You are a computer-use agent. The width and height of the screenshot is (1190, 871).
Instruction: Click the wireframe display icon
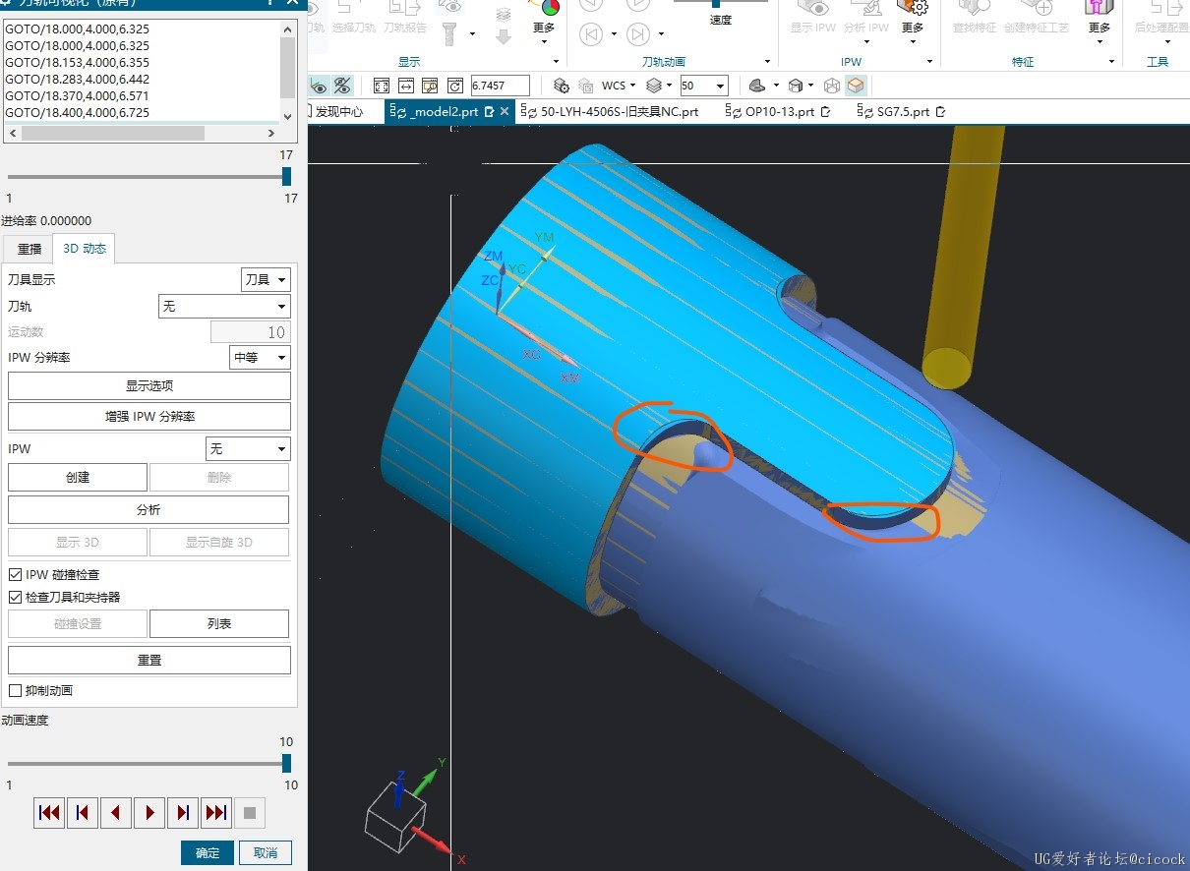[x=831, y=86]
